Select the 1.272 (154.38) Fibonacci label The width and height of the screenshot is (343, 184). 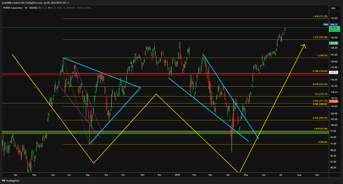click(320, 37)
